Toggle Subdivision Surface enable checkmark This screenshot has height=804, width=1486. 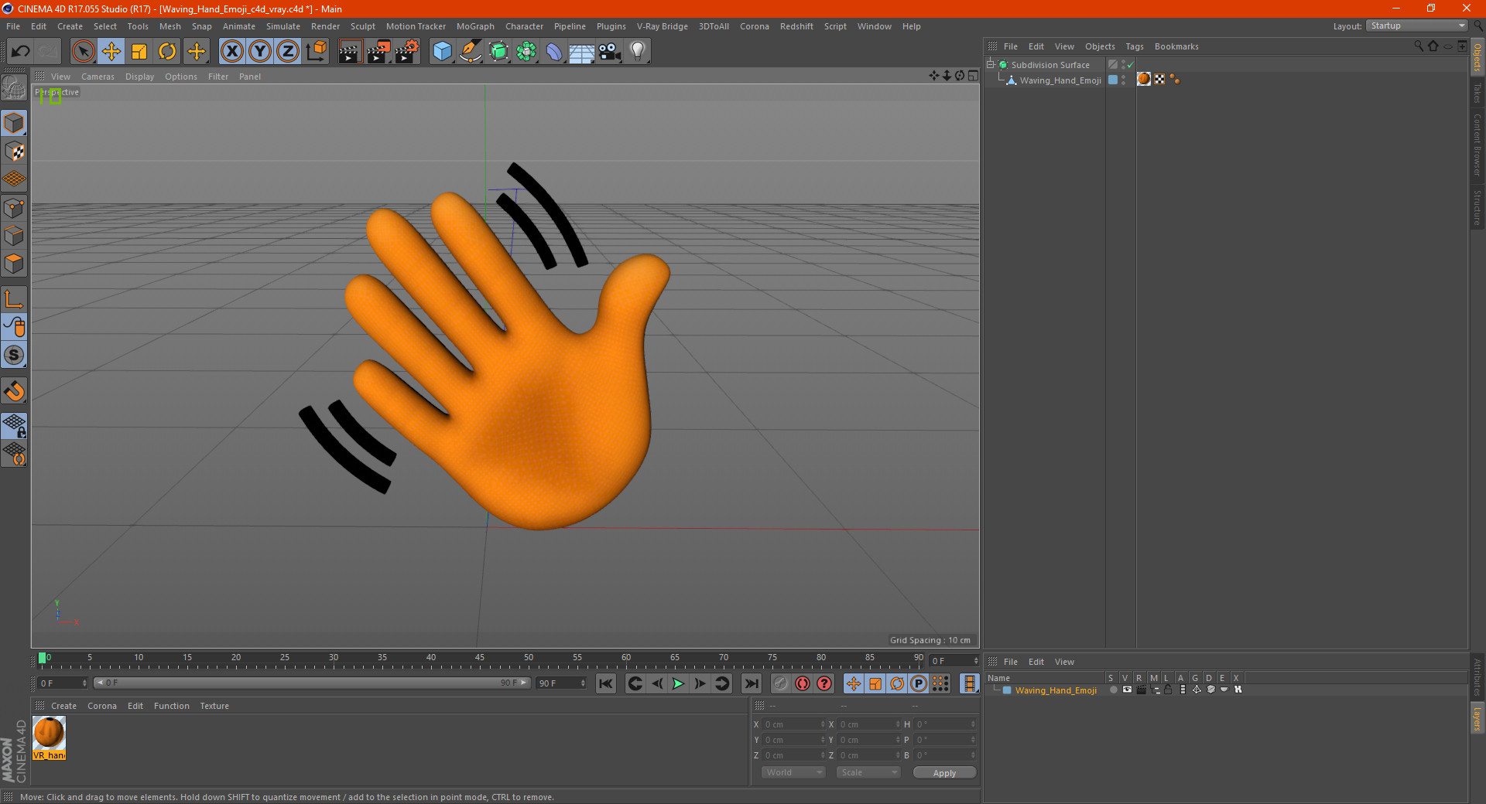pos(1131,65)
